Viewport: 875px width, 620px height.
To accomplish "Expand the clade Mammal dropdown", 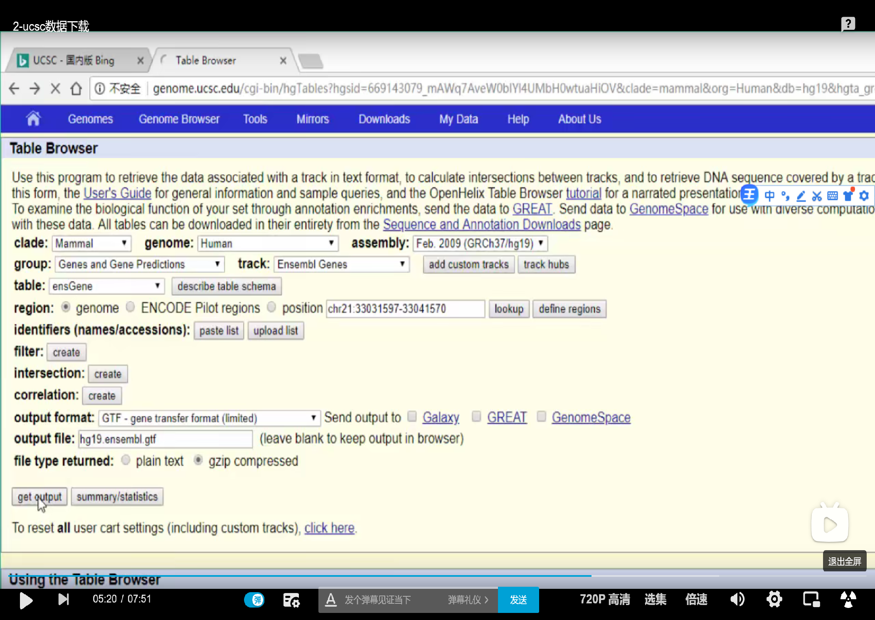I will pyautogui.click(x=91, y=244).
